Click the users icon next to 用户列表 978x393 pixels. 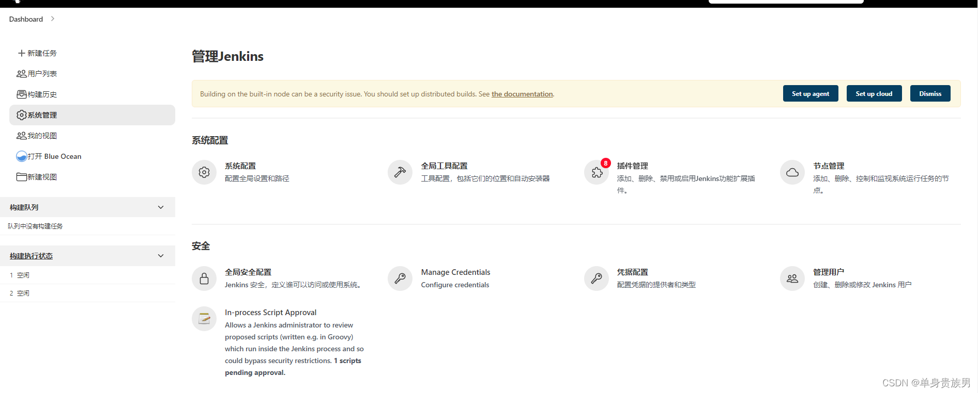[22, 74]
